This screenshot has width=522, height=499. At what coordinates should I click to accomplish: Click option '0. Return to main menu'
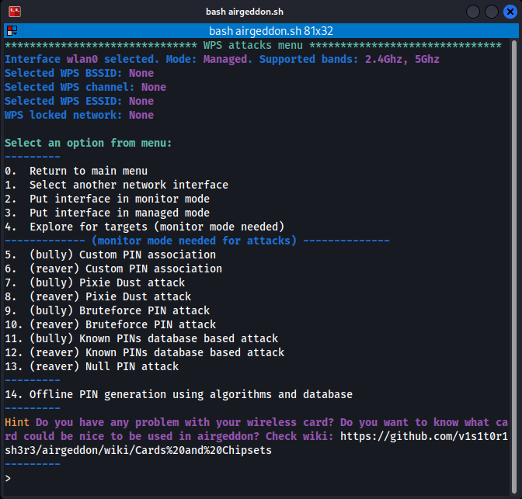coord(76,171)
